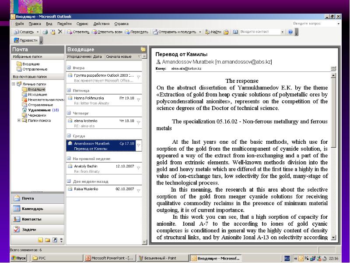Open the Вид menu
The height and width of the screenshot is (263, 350).
(49, 24)
